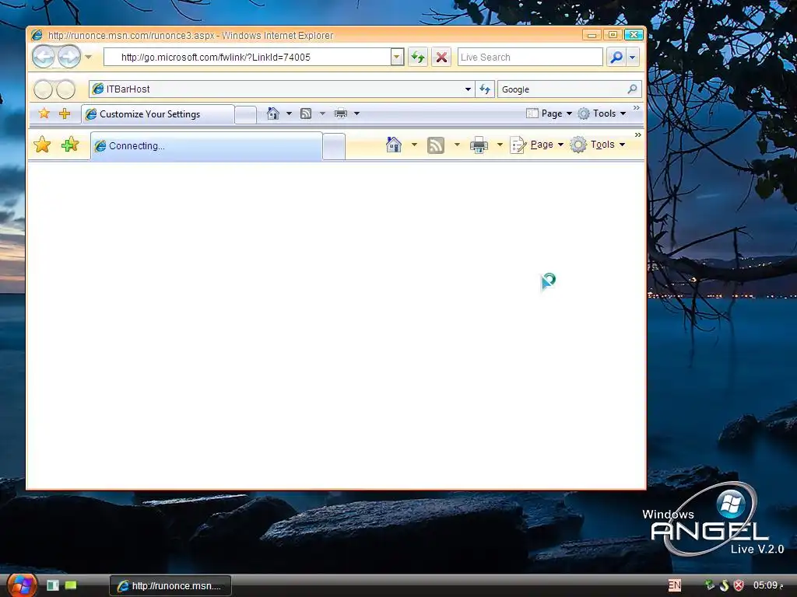Click red shield security alert tray icon
The image size is (797, 597).
pos(739,585)
